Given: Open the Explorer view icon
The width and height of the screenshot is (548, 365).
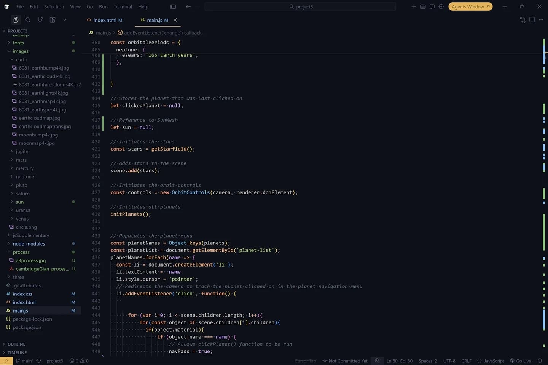Looking at the screenshot, I should (16, 20).
